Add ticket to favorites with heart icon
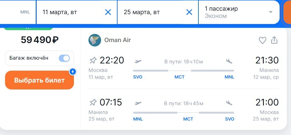 [x=263, y=40]
